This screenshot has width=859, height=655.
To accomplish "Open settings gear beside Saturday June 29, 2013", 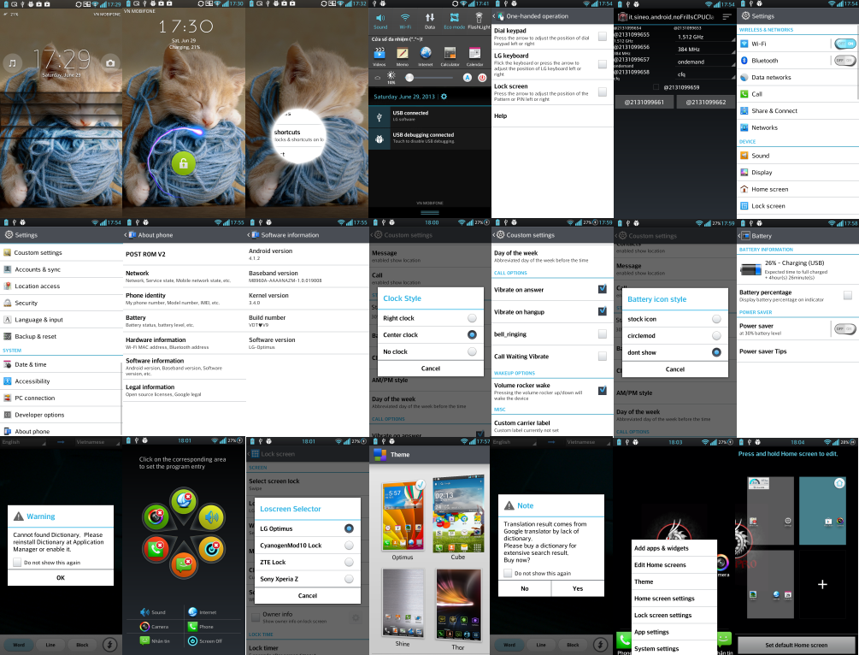I will (444, 97).
